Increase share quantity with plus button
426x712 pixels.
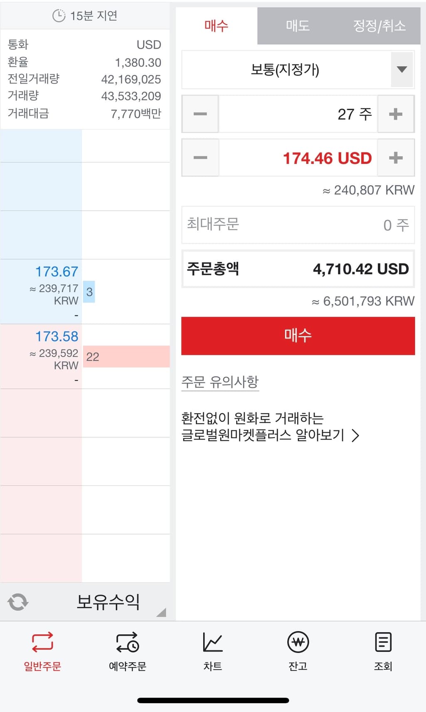tap(396, 114)
